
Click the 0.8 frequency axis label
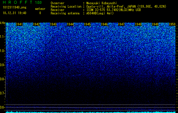coord(2,79)
